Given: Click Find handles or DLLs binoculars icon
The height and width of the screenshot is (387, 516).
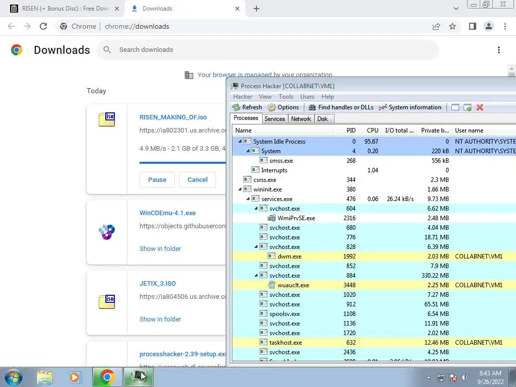Looking at the screenshot, I should pyautogui.click(x=312, y=107).
